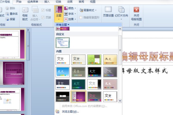This screenshot has width=173, height=115.
Task: Select the black background built-in theme
Action: [x=94, y=72]
